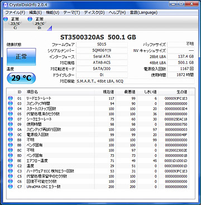Open the ファイル(F) menu

tap(15, 12)
